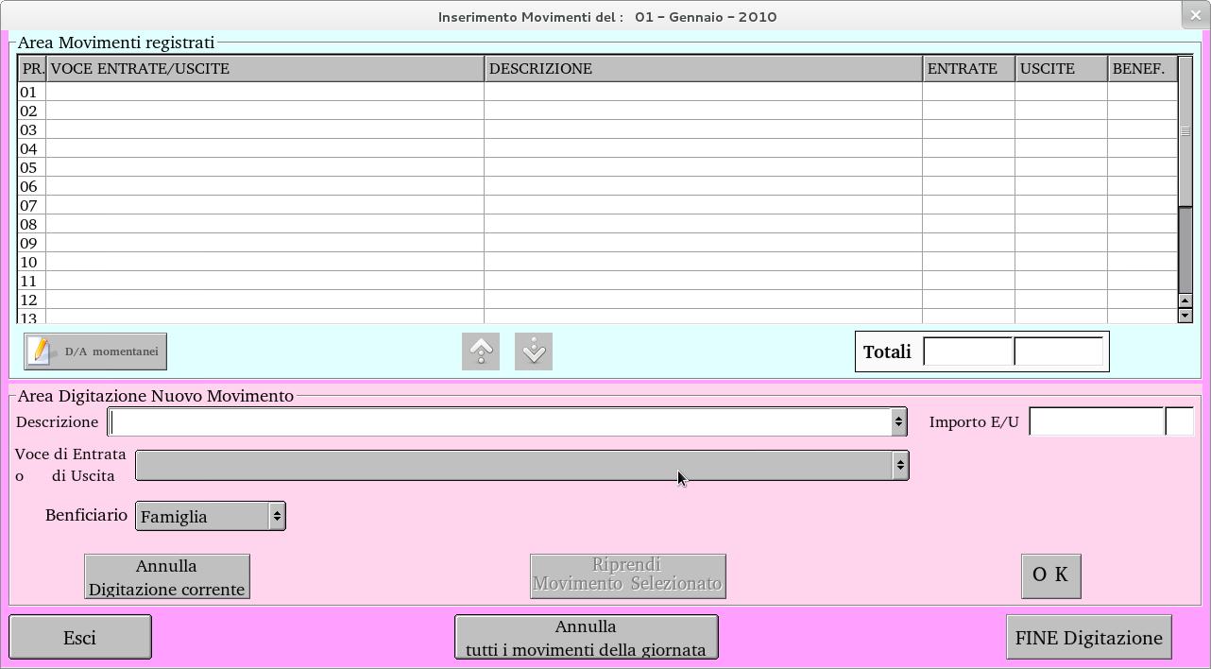Select row 05 in the movements table

(x=264, y=167)
